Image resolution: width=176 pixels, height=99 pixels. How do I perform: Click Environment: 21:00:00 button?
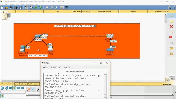click(162, 12)
